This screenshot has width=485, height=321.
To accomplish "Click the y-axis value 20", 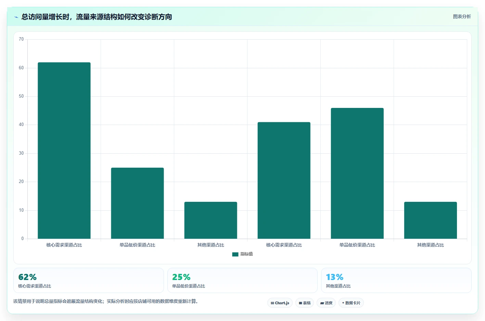I will [21, 182].
